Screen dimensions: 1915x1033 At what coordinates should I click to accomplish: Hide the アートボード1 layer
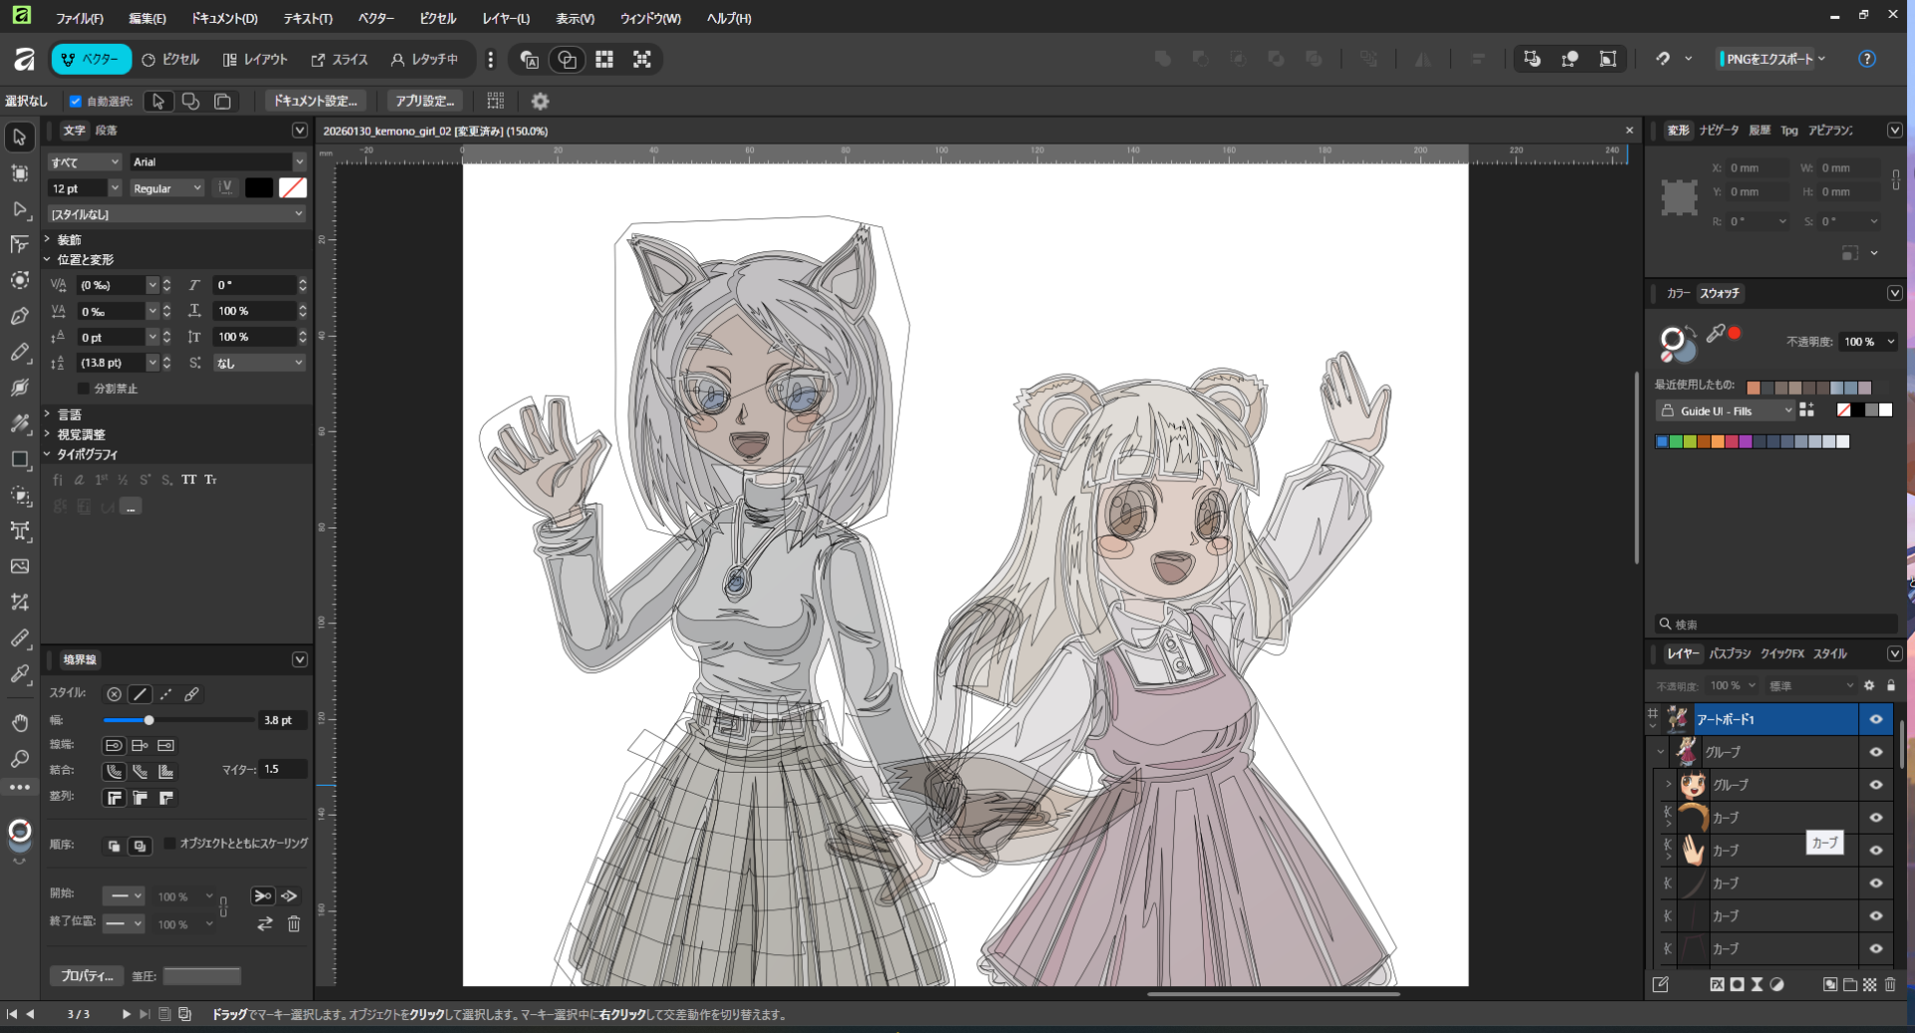1875,719
